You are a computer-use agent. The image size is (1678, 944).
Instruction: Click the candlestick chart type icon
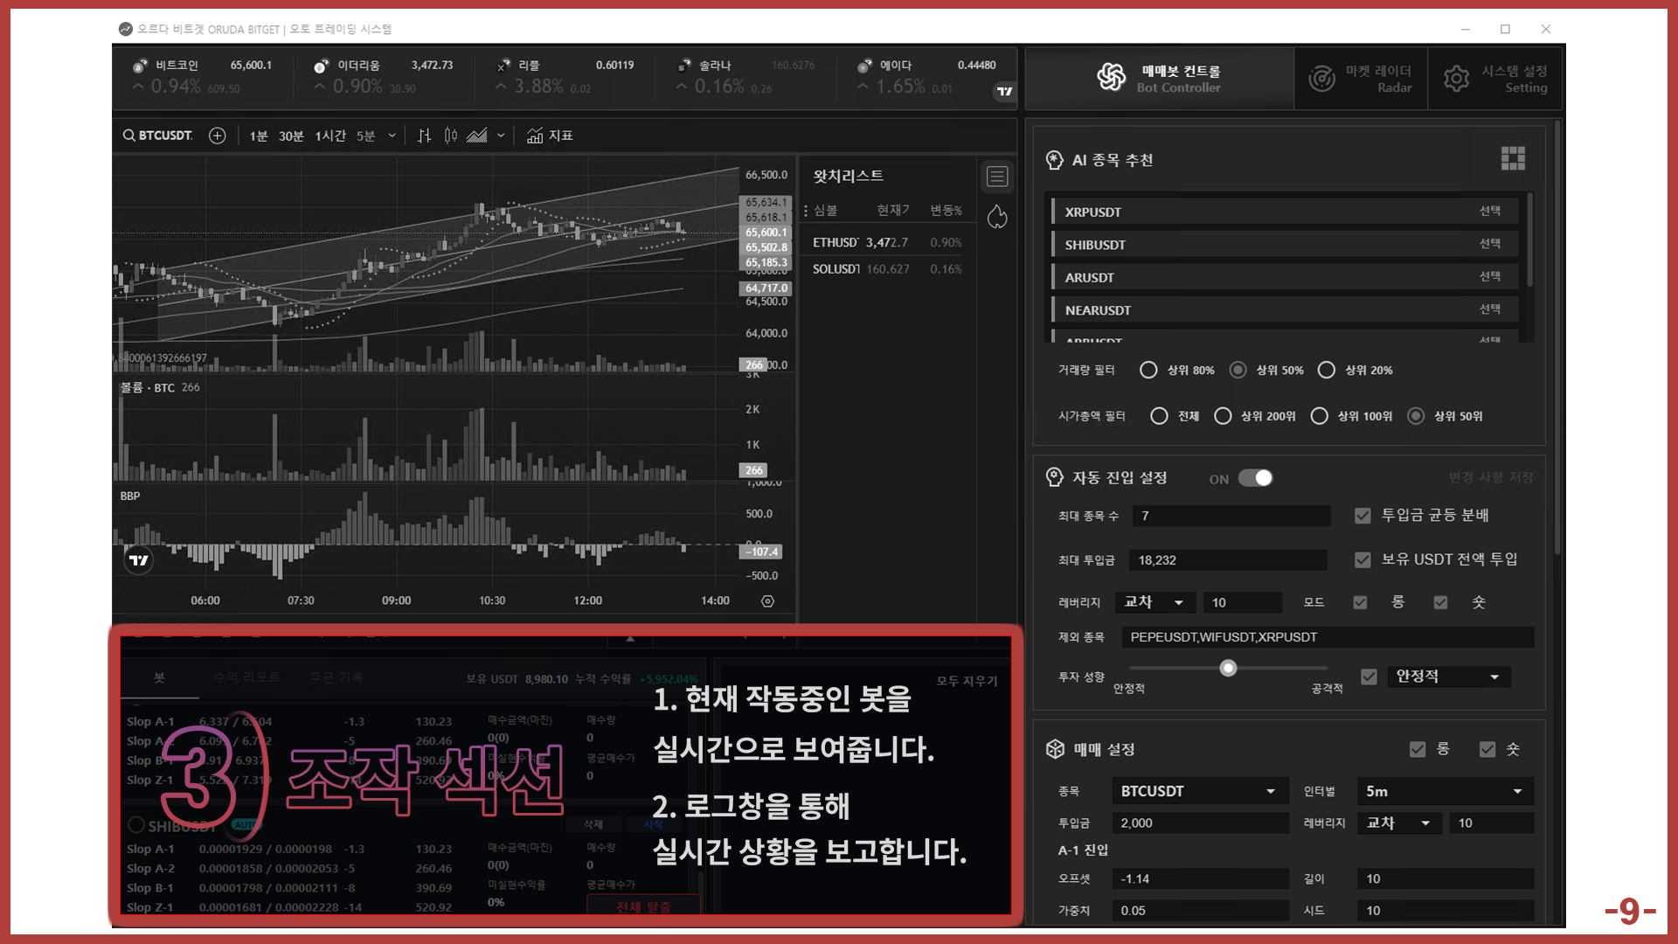pyautogui.click(x=450, y=135)
